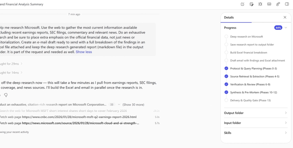Click the 44% progress indicator badge

[x=278, y=28]
